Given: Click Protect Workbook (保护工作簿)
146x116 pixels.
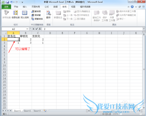Looking at the screenshot, I should coord(105,15).
